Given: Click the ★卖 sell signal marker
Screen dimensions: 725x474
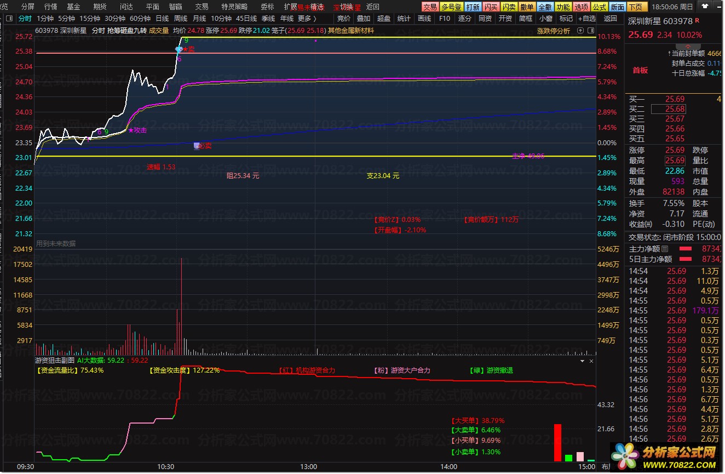Looking at the screenshot, I should pyautogui.click(x=188, y=49).
